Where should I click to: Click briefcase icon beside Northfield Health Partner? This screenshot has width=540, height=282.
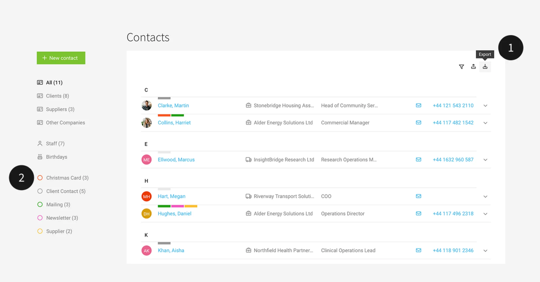[248, 250]
